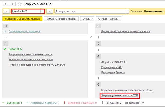This screenshot has height=107, width=165.
Task: Switch to the next month
Action: pos(49,11)
